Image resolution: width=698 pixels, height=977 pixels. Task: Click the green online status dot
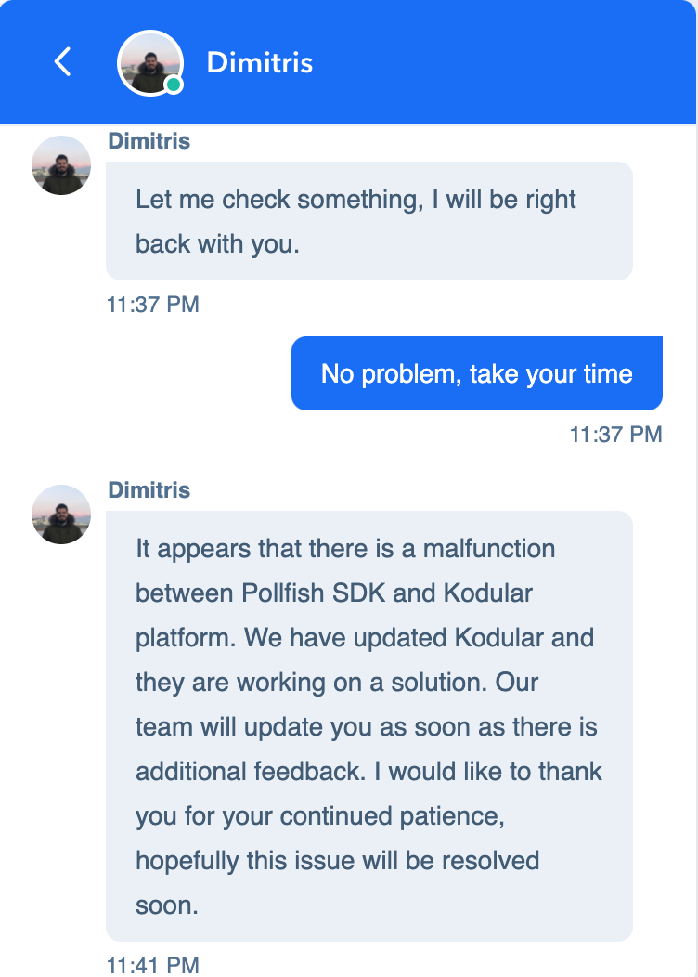[x=173, y=85]
